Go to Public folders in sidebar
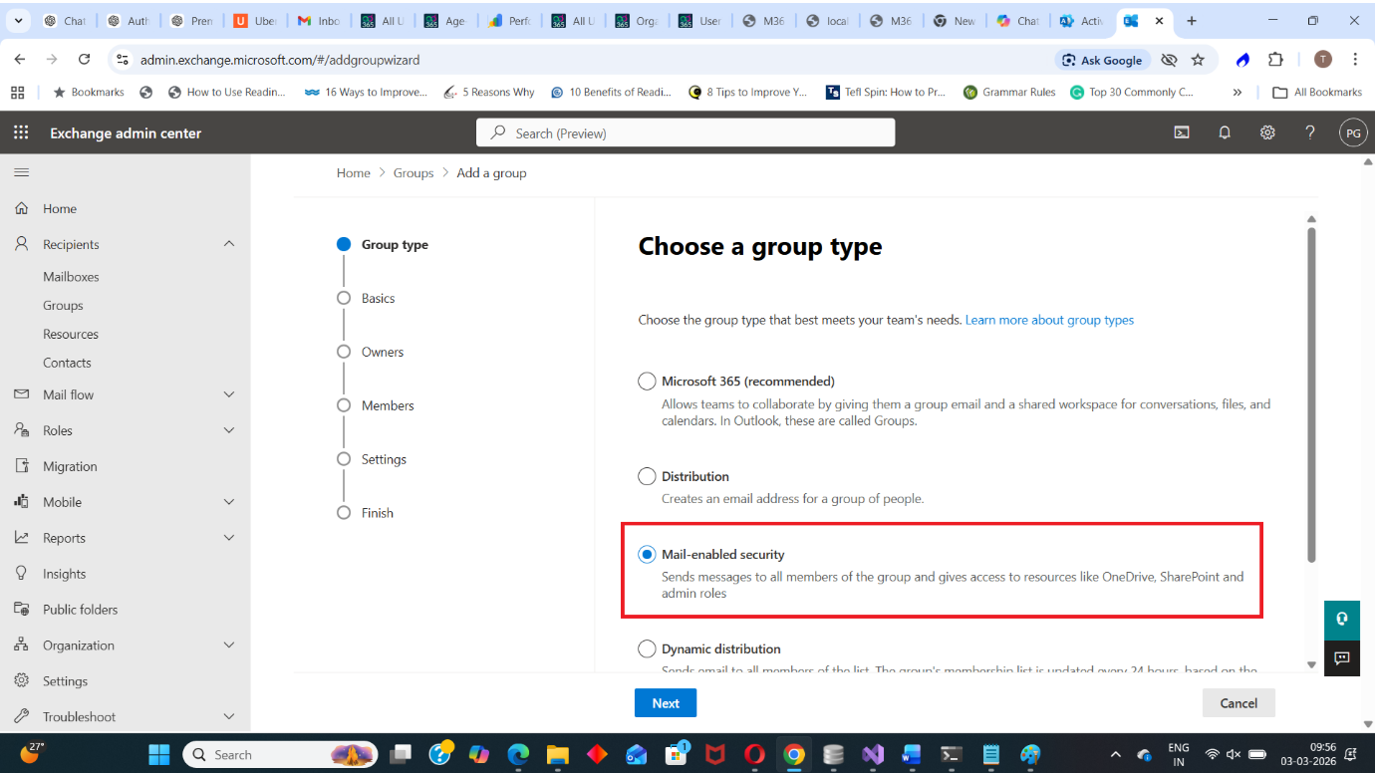Image resolution: width=1375 pixels, height=773 pixels. click(x=80, y=610)
